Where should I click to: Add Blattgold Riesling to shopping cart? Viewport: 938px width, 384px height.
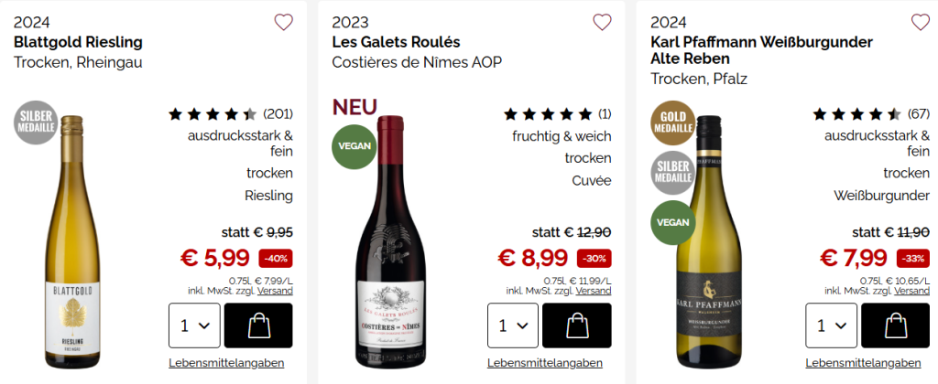point(257,325)
